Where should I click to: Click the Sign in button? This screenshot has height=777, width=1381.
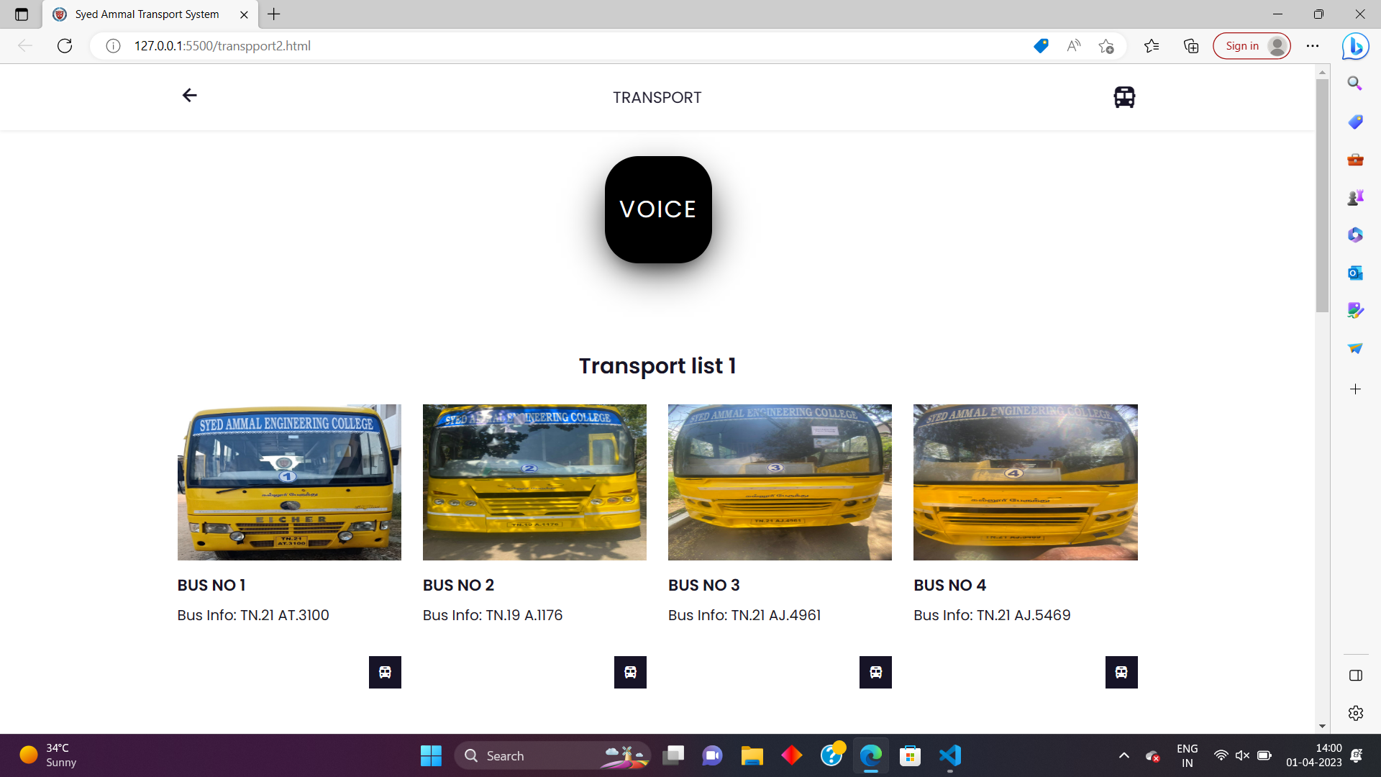(1252, 46)
